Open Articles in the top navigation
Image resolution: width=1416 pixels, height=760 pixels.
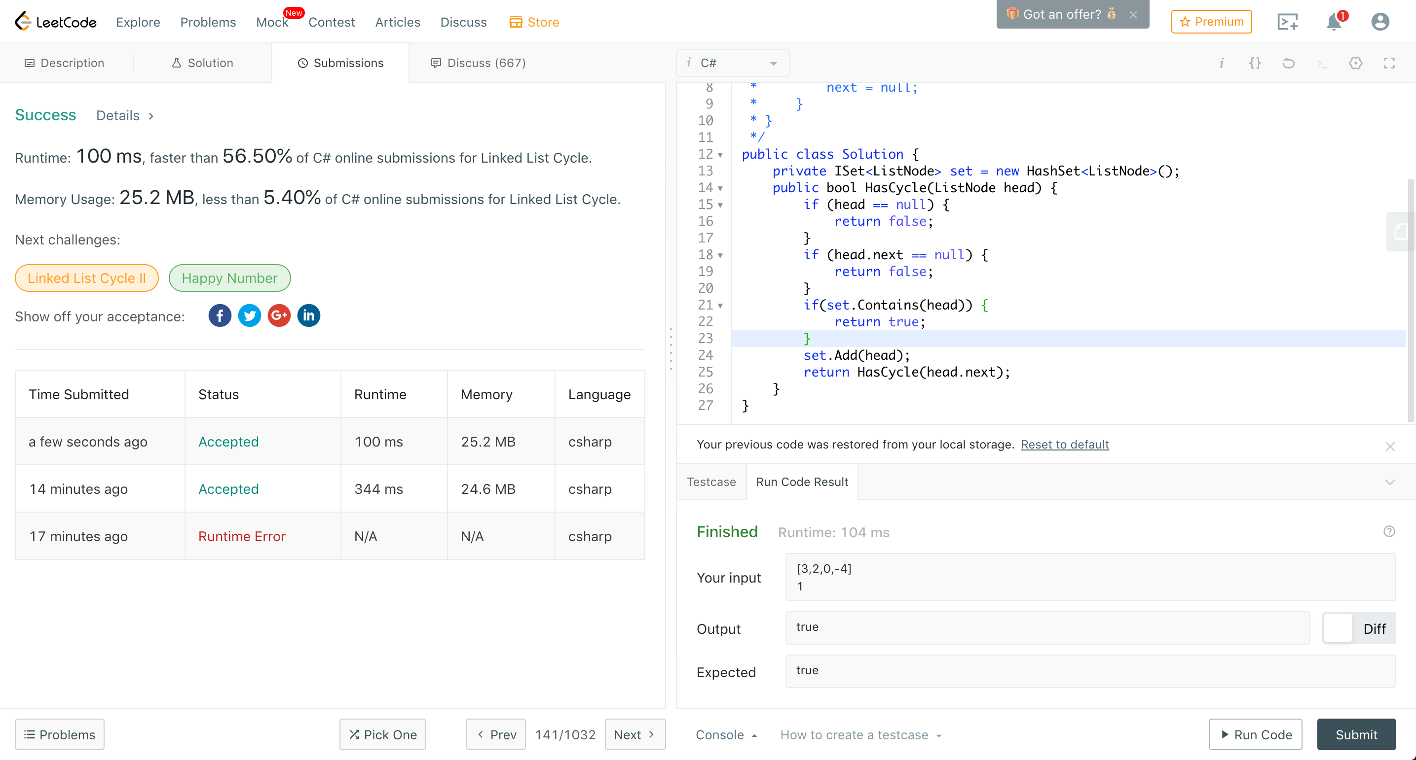click(398, 22)
